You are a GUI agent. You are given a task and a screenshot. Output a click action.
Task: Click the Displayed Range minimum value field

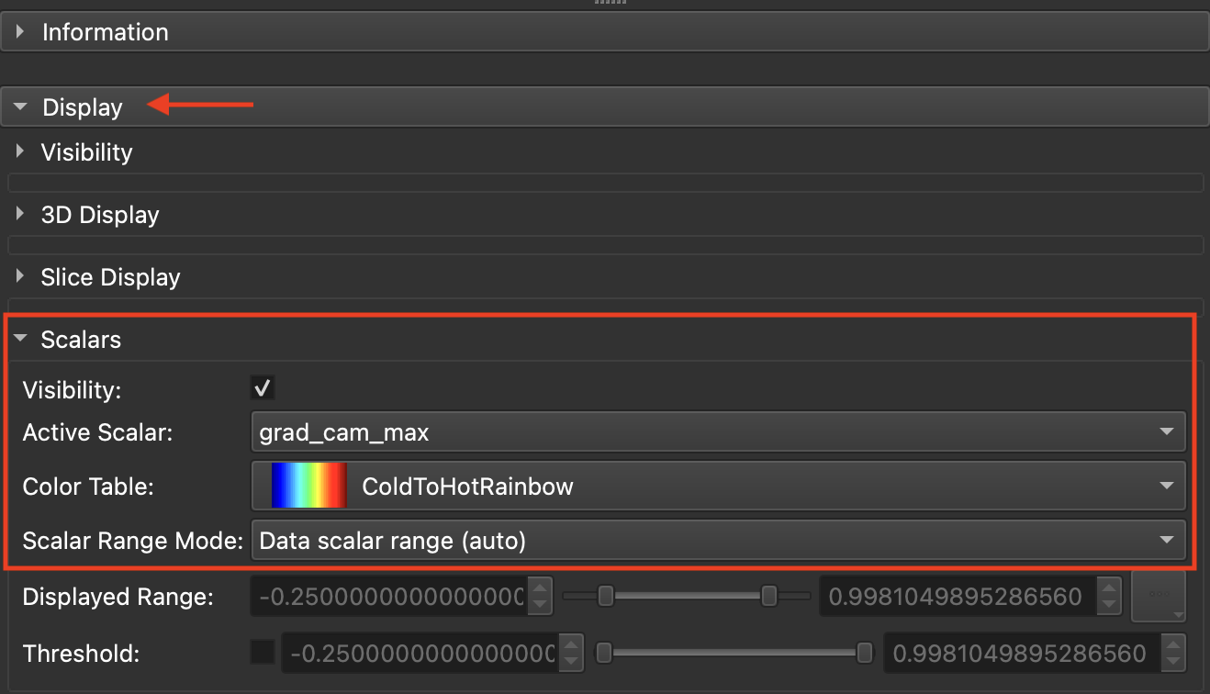[388, 598]
